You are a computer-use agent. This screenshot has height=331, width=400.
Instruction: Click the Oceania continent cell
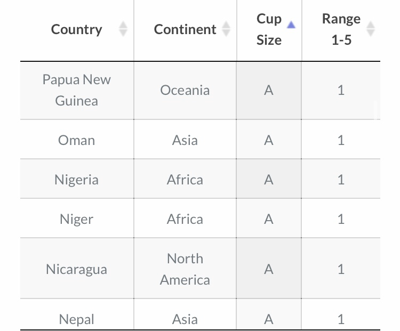click(185, 90)
